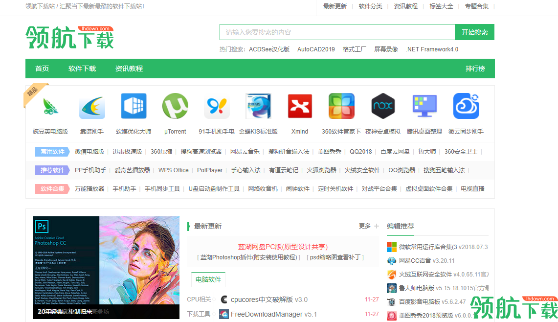558x322 pixels.
Task: Open the 百度云网盘 link
Action: (395, 151)
